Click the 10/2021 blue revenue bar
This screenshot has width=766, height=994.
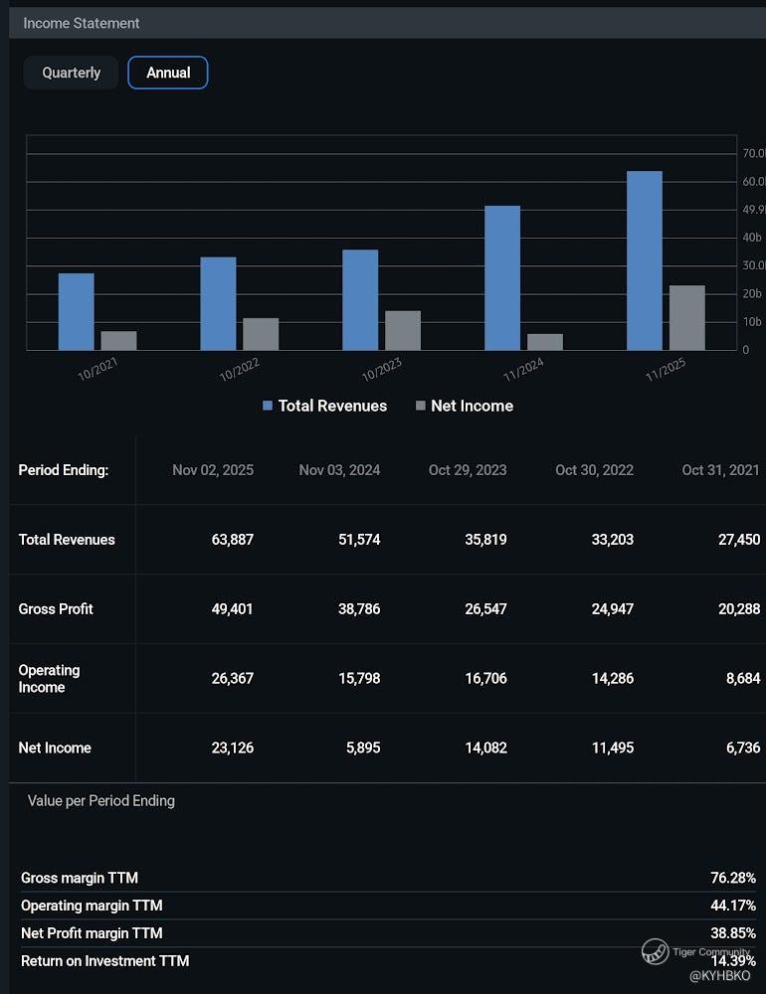(x=77, y=312)
